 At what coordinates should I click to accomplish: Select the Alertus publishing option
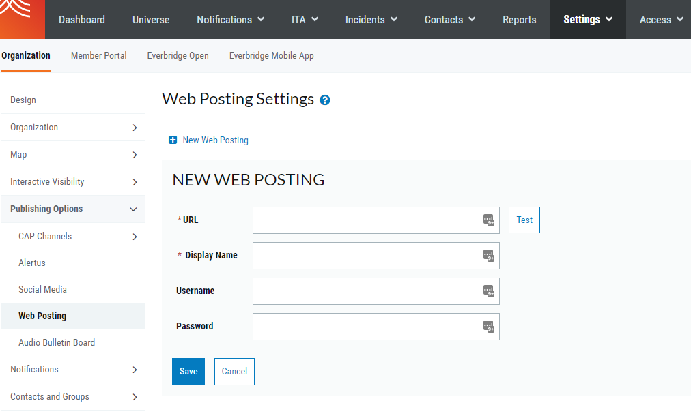(31, 263)
